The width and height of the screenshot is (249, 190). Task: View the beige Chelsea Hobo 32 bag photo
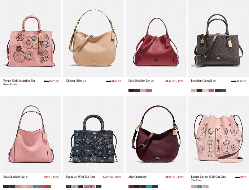pos(93,38)
